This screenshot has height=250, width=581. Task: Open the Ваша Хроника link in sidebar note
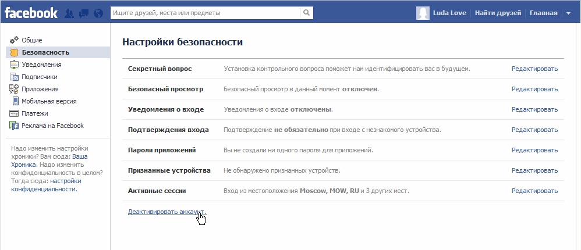point(49,160)
